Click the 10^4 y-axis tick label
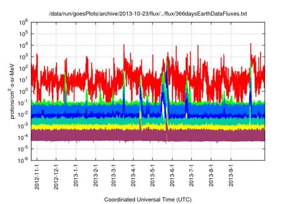The image size is (292, 204). 23,46
